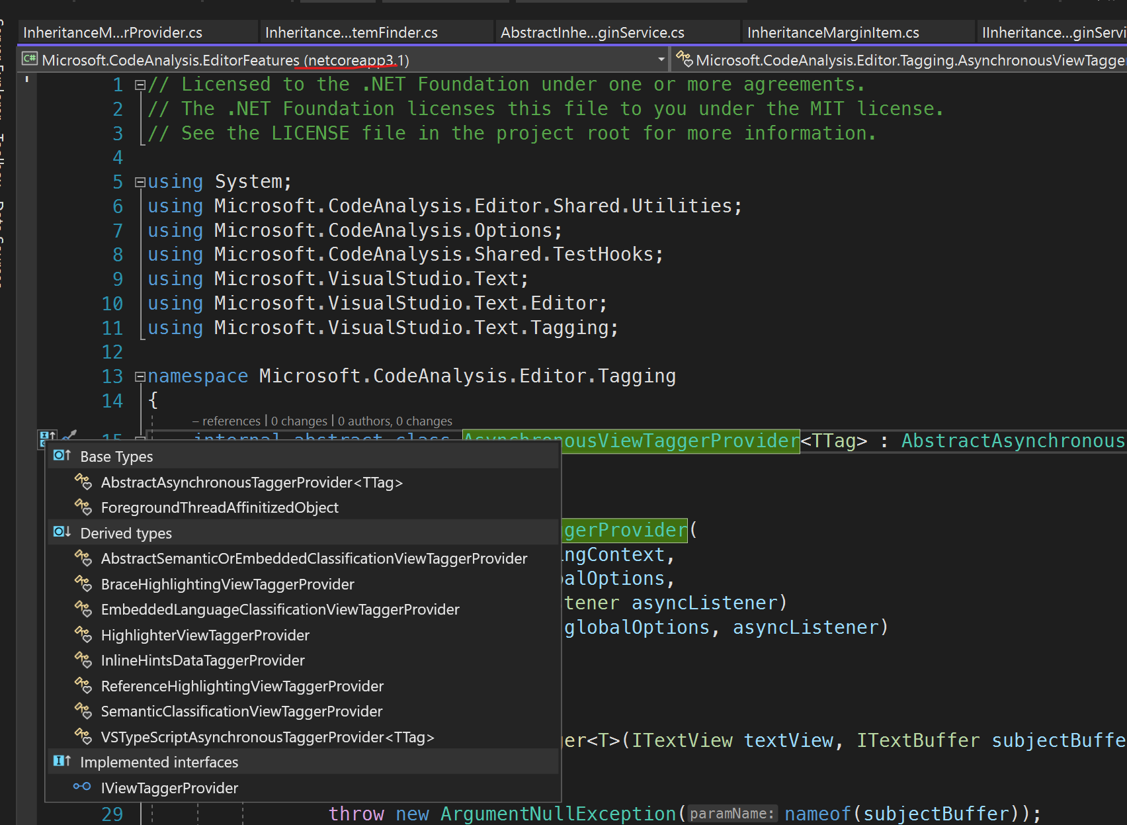Click line number 13 in the gutter
The width and height of the screenshot is (1127, 825).
click(112, 376)
